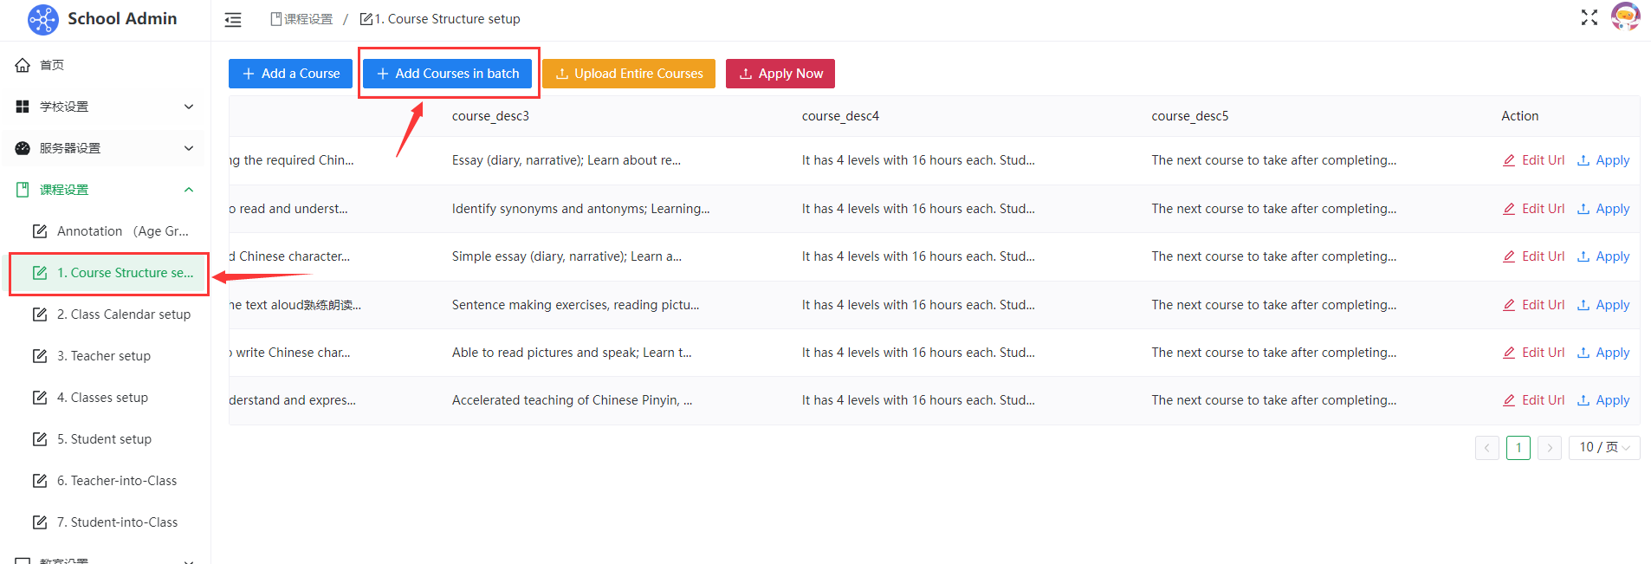The height and width of the screenshot is (564, 1651).
Task: Click Apply link in the last row
Action: 1603,400
